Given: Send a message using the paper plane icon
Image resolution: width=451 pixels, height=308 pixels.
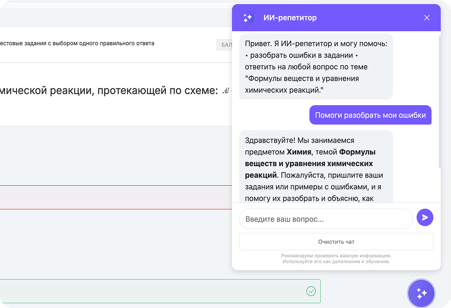Looking at the screenshot, I should click(425, 217).
